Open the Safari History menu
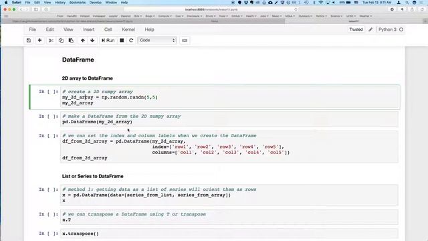Image resolution: width=428 pixels, height=241 pixels. click(60, 3)
